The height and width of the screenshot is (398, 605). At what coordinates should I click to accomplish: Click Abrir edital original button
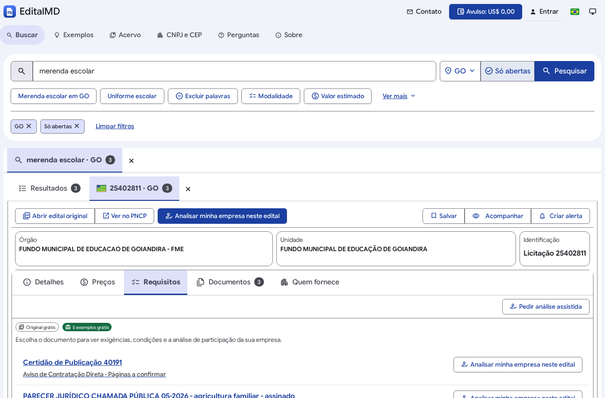click(55, 216)
